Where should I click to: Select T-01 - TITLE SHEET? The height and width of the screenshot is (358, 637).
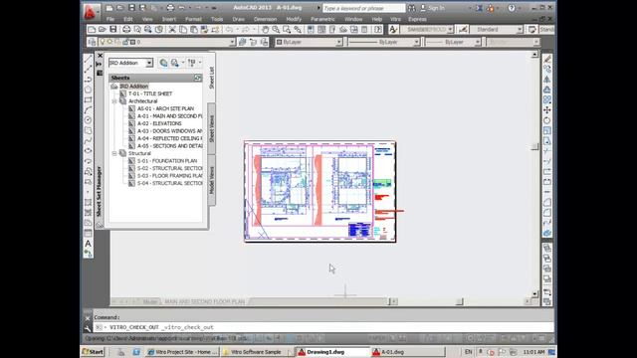pos(150,93)
